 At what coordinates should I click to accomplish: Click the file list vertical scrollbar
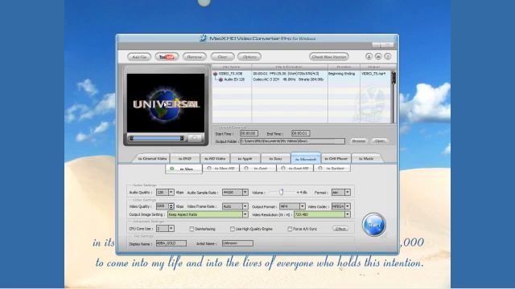(393, 96)
